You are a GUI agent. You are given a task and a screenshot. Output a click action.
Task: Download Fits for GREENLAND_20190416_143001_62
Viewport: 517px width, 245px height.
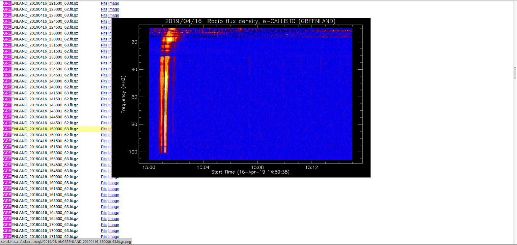coord(104,111)
